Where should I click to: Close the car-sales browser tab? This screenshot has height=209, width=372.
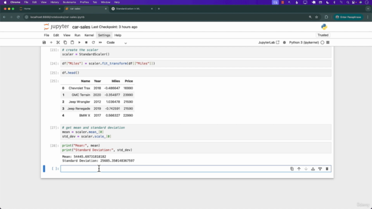(x=106, y=9)
